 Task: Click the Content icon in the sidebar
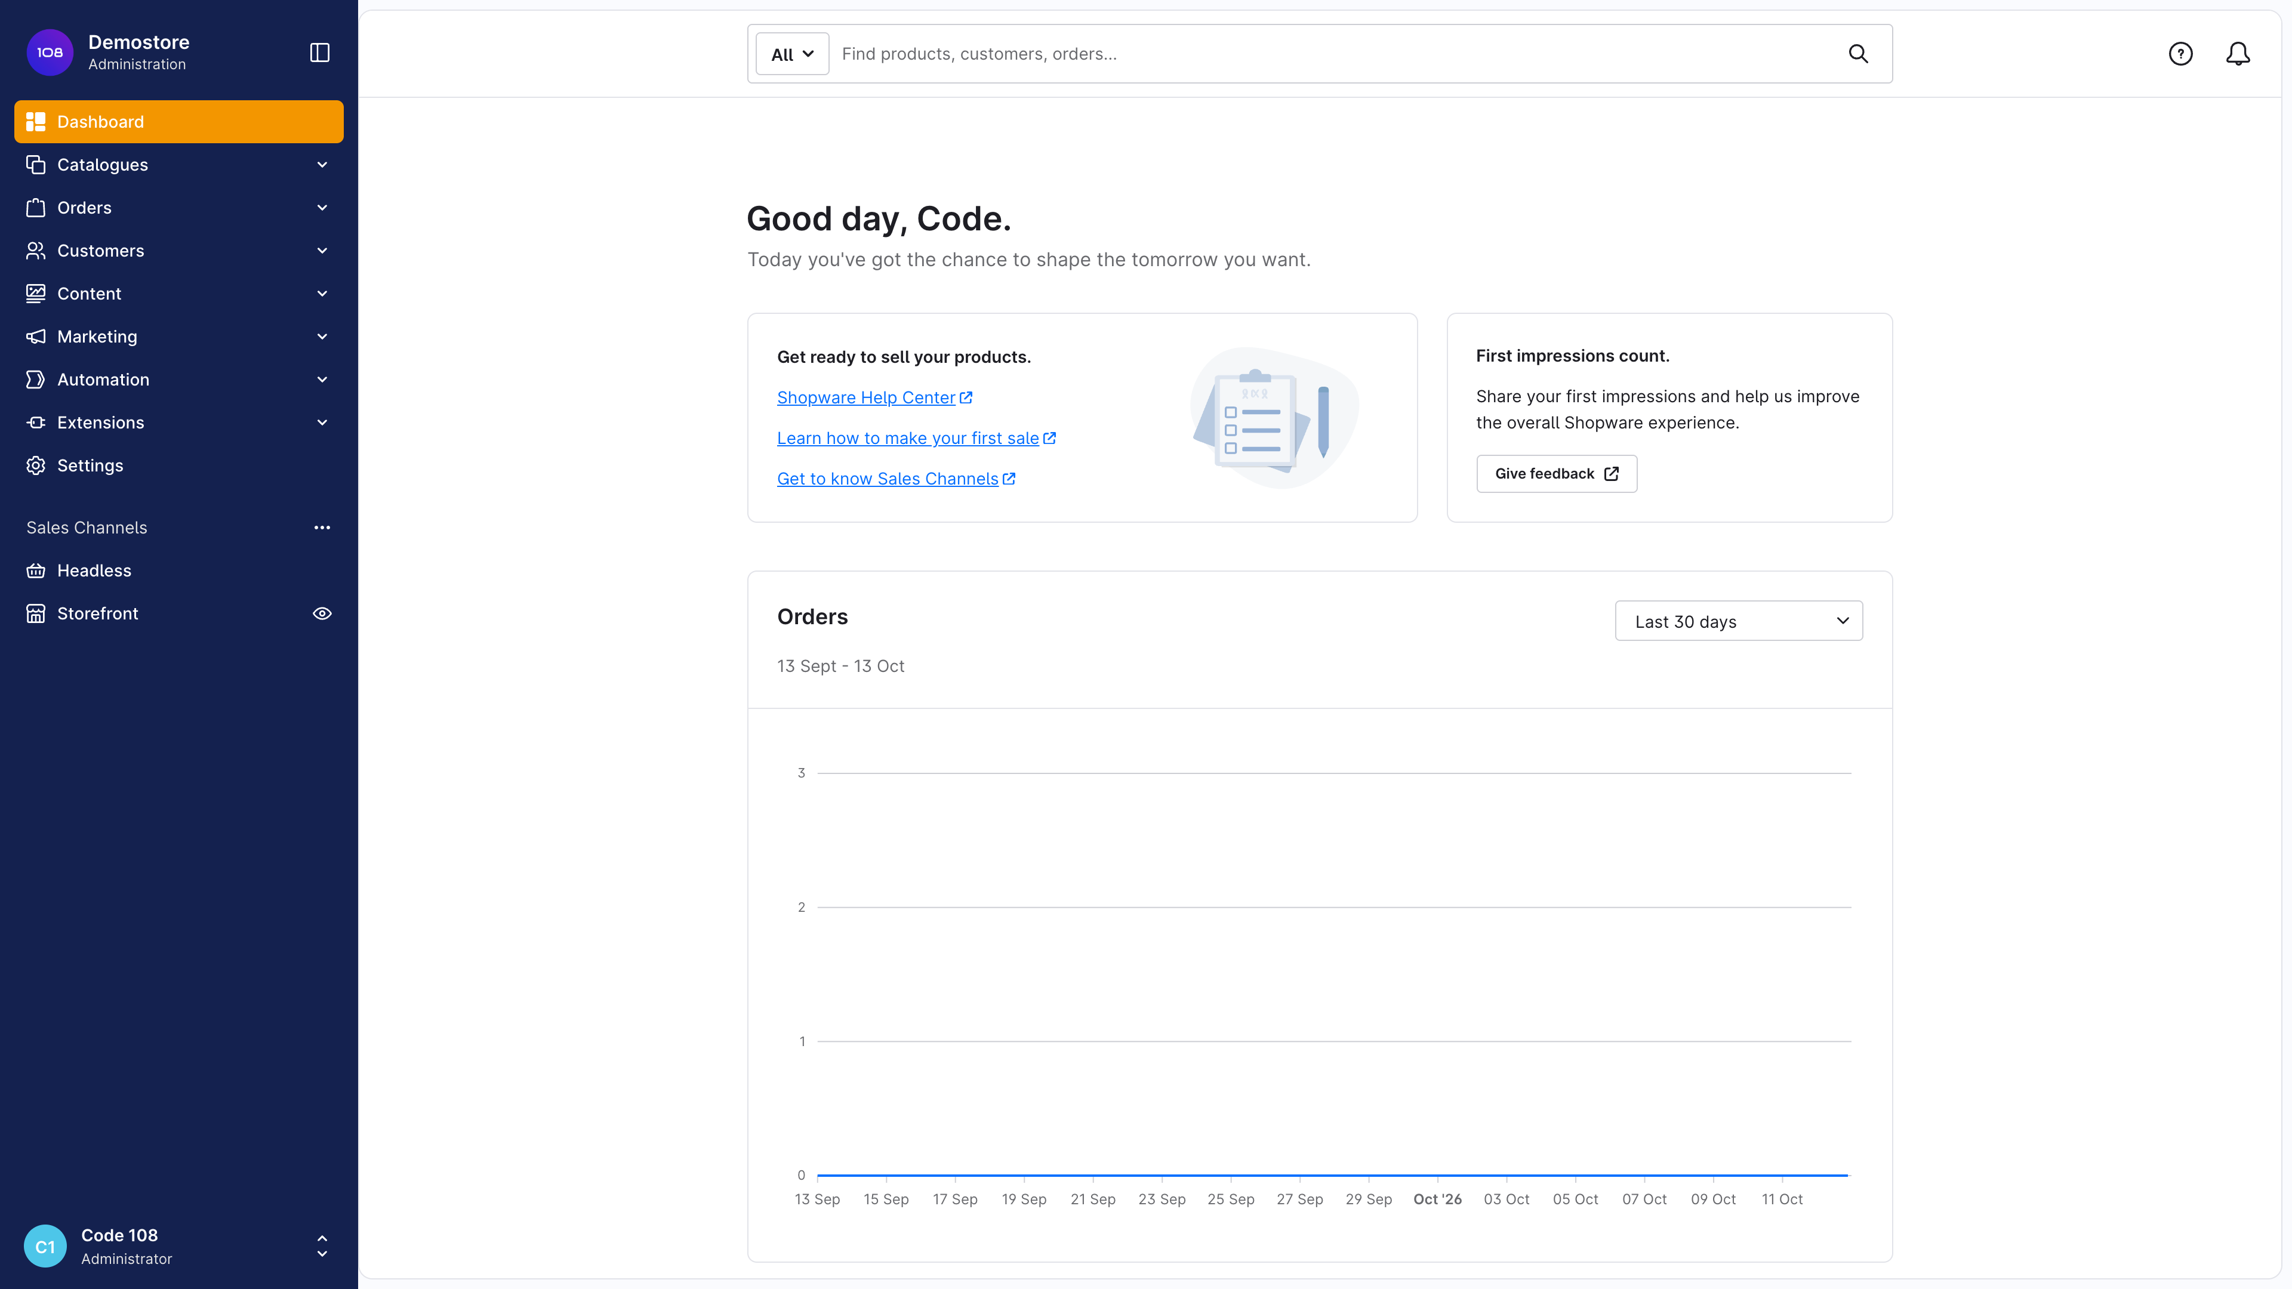pos(36,294)
